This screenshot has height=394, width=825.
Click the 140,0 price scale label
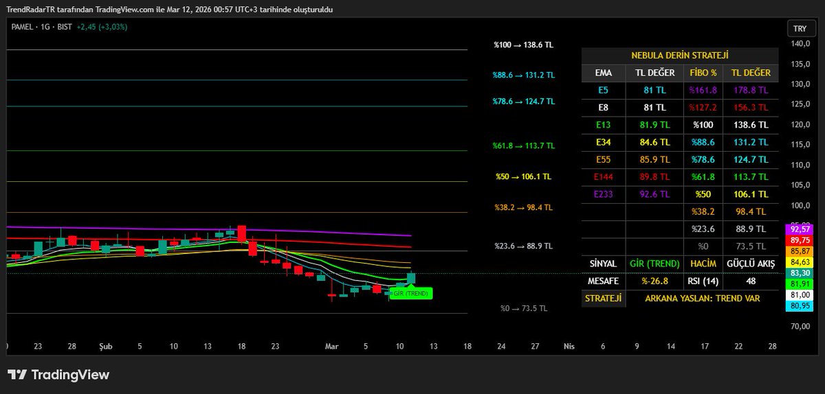tap(800, 43)
